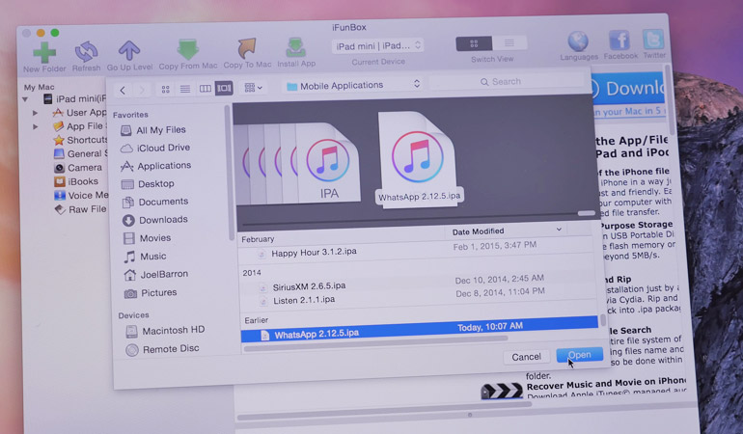743x434 pixels.
Task: Click the Copy From Mac icon
Action: [x=188, y=48]
